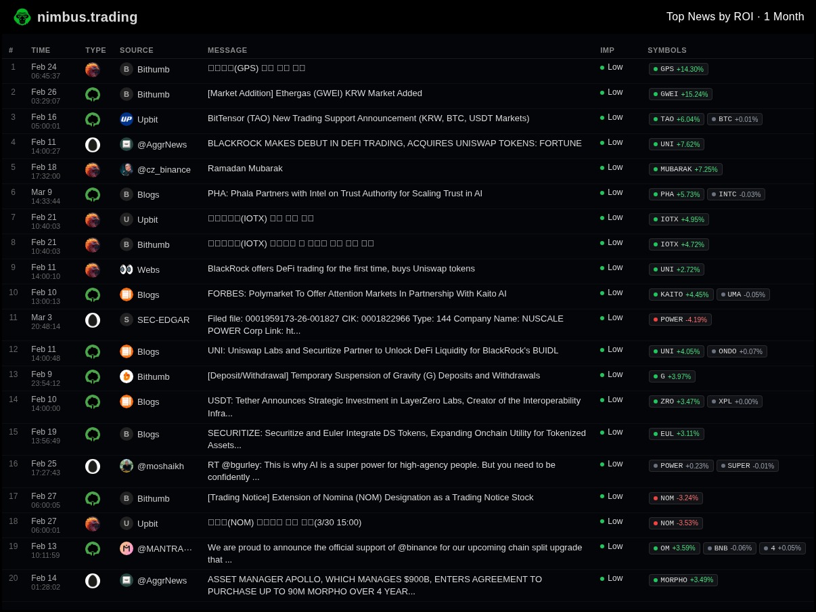Select the Top News by ROI · 1 Month heading
This screenshot has height=612, width=816.
(735, 17)
